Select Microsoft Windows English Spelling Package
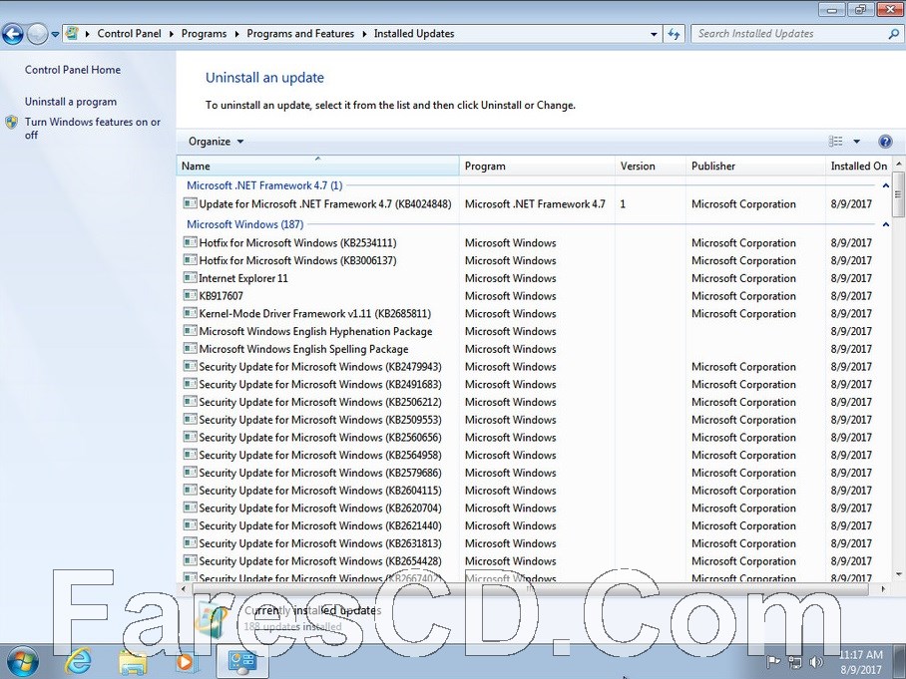 (304, 349)
